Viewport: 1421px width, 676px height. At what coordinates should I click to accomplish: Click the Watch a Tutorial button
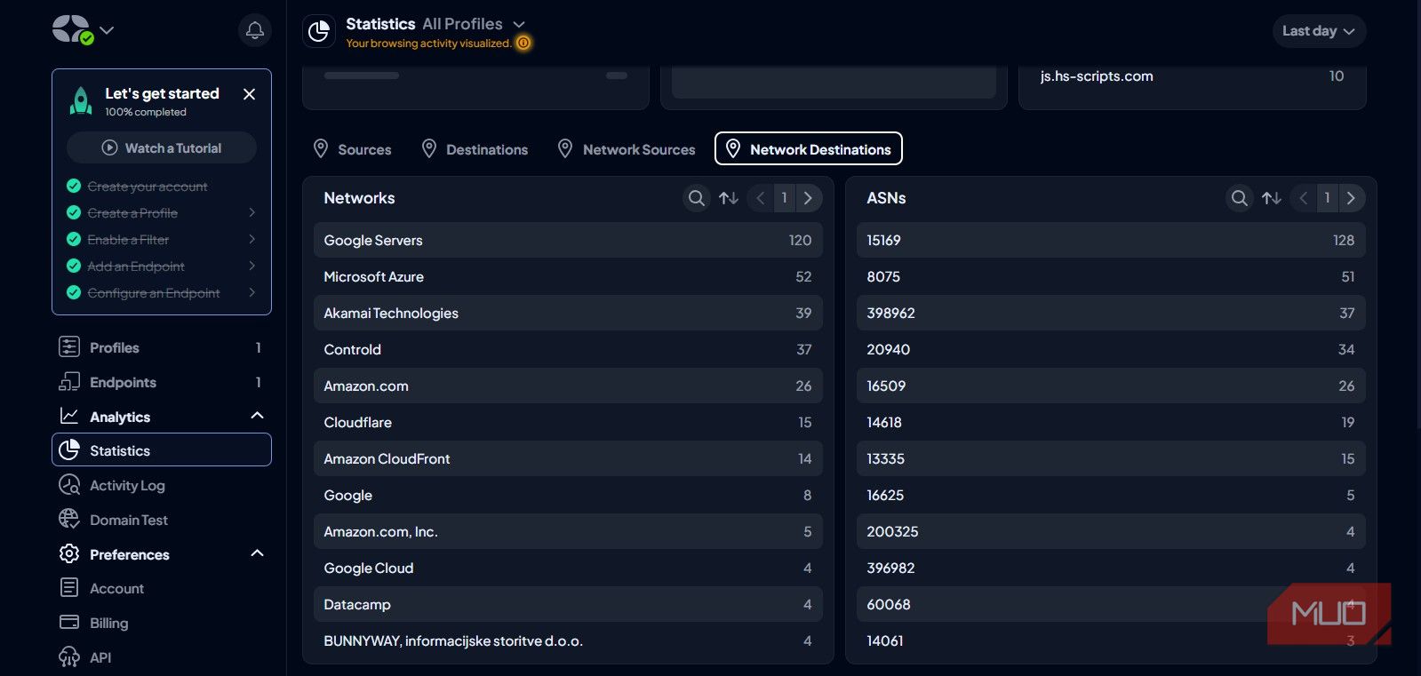[x=162, y=148]
